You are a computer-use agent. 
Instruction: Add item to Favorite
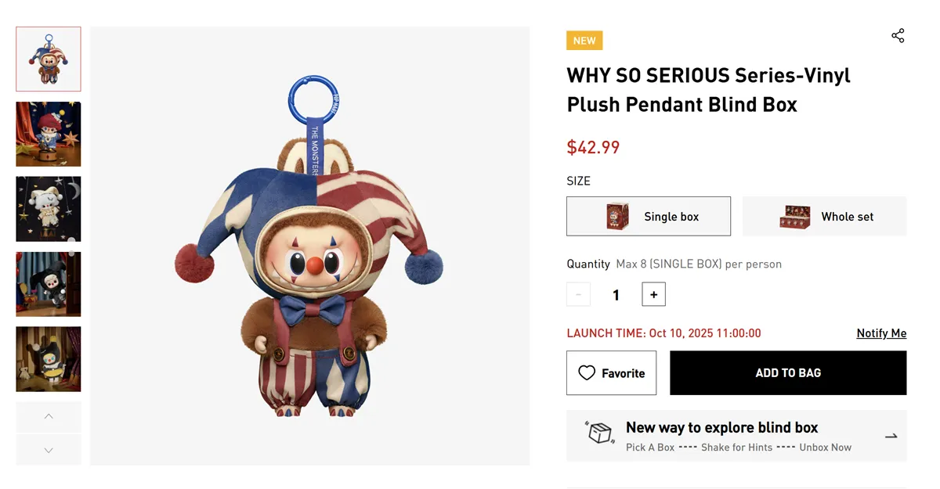click(x=612, y=373)
